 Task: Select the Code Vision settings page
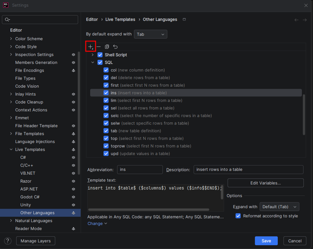27,86
